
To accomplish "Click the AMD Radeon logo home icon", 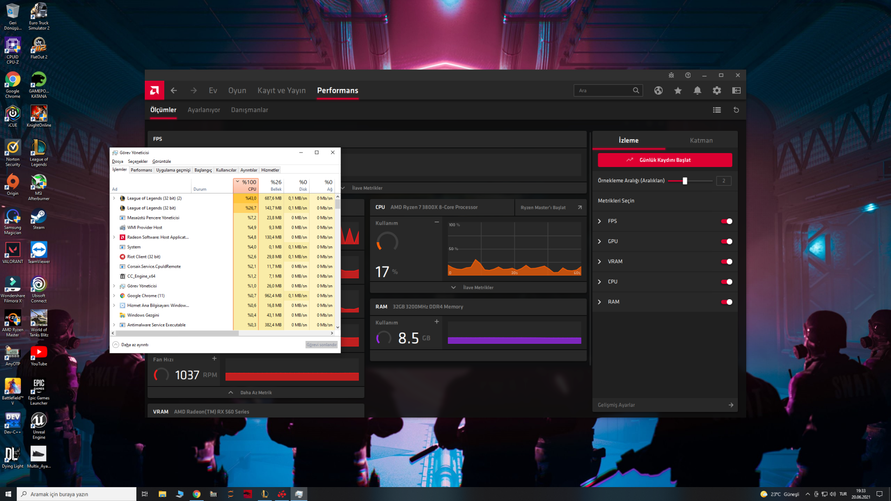I will (155, 90).
